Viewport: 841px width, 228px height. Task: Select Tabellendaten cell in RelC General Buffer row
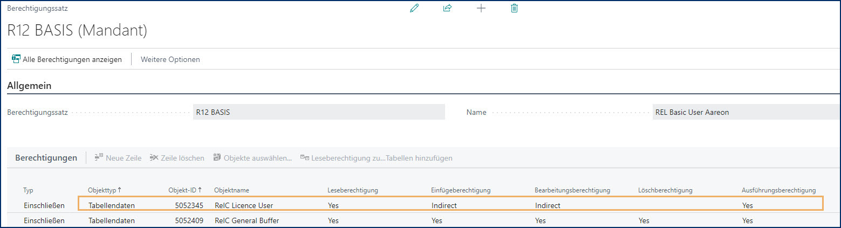(x=112, y=220)
